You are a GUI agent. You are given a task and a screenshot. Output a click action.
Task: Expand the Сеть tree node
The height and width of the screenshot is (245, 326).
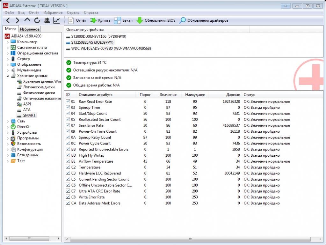8,121
